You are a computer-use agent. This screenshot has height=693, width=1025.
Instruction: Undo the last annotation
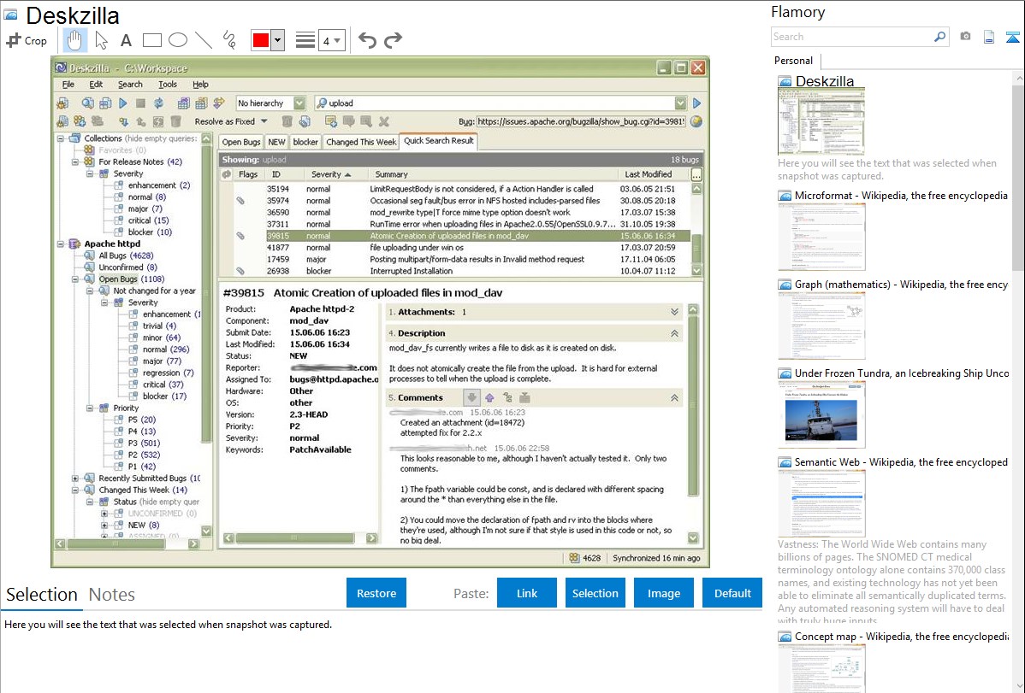367,40
